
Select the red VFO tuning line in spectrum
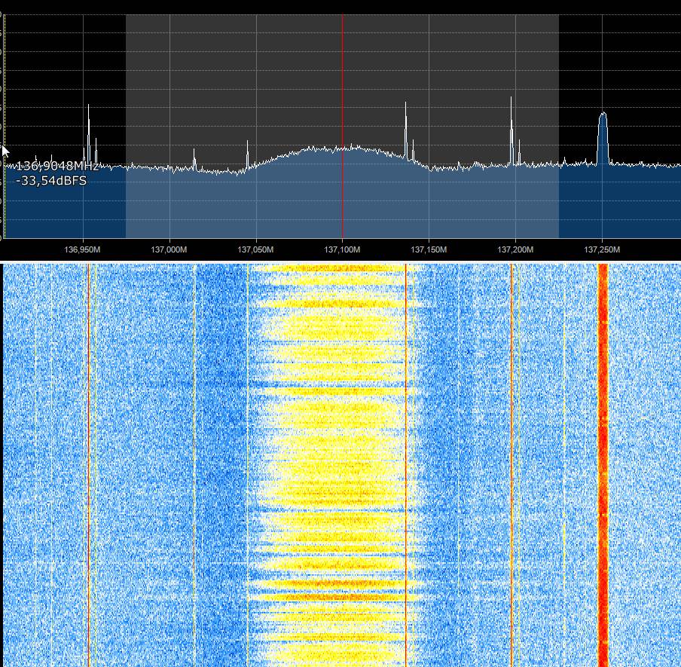coord(342,126)
